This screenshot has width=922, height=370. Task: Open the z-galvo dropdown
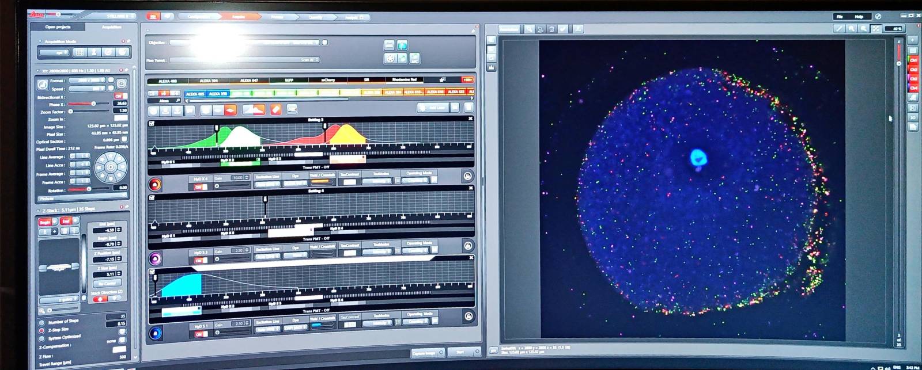(59, 300)
